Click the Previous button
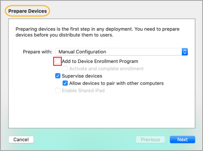The width and height of the screenshot is (203, 151). point(150,140)
